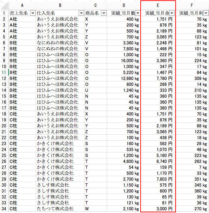Select the cell with 54 kg
Image resolution: width=209 pixels, height=213 pixels.
point(124,167)
